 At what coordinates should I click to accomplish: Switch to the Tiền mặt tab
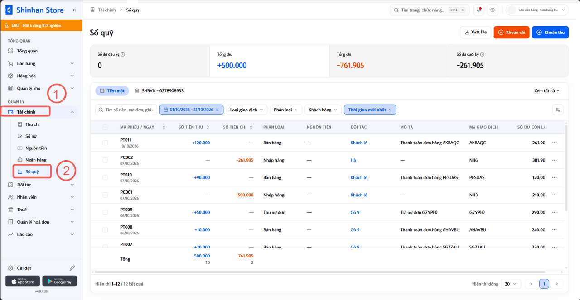112,91
